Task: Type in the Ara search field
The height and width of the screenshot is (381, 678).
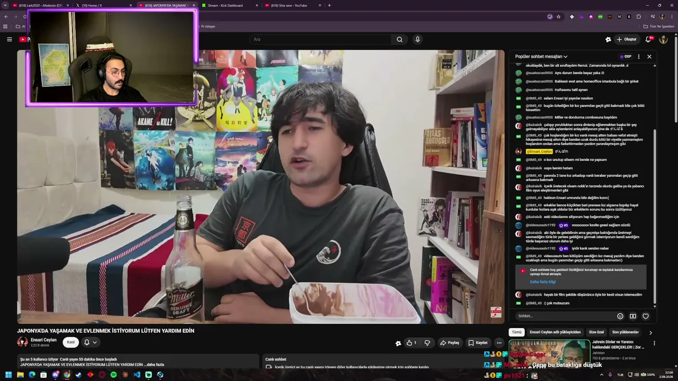Action: click(320, 39)
